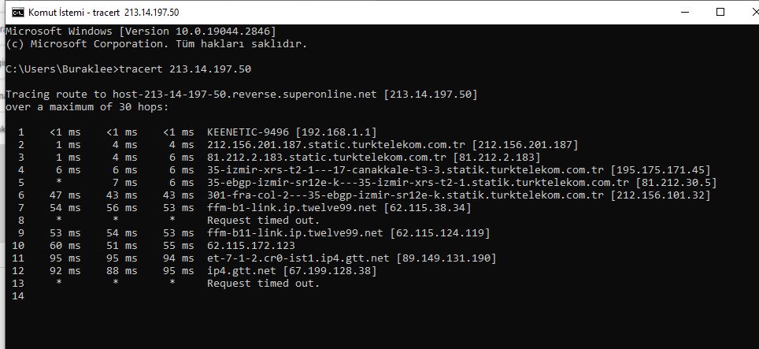Maximize the Komut İstemi window
This screenshot has width=759, height=349.
tap(720, 12)
